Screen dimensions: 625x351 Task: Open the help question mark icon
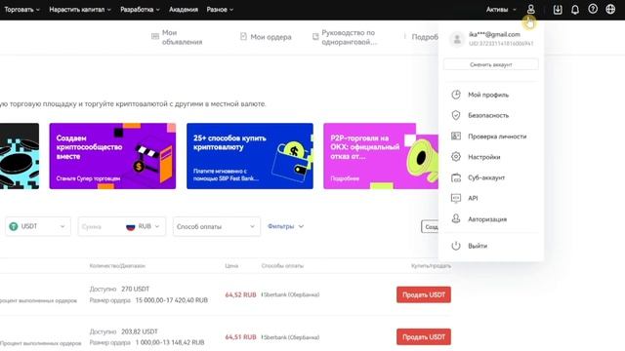[x=593, y=9]
